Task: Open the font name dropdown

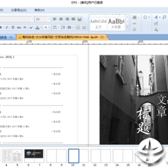Action: (32, 19)
